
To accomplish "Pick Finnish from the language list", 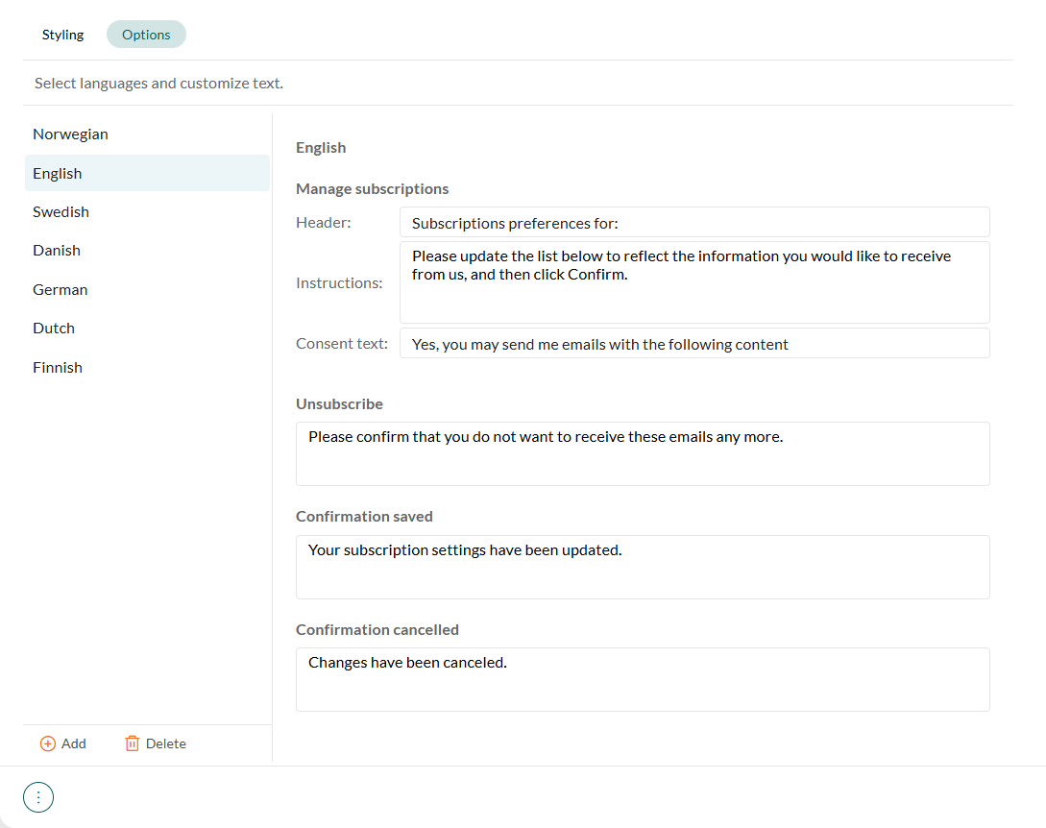I will pyautogui.click(x=147, y=368).
